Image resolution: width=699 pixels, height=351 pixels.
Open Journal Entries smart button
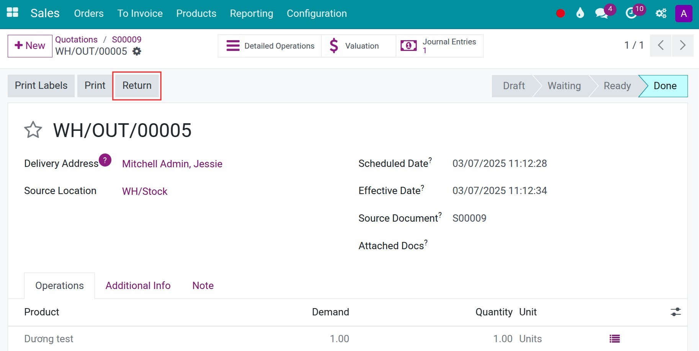439,46
